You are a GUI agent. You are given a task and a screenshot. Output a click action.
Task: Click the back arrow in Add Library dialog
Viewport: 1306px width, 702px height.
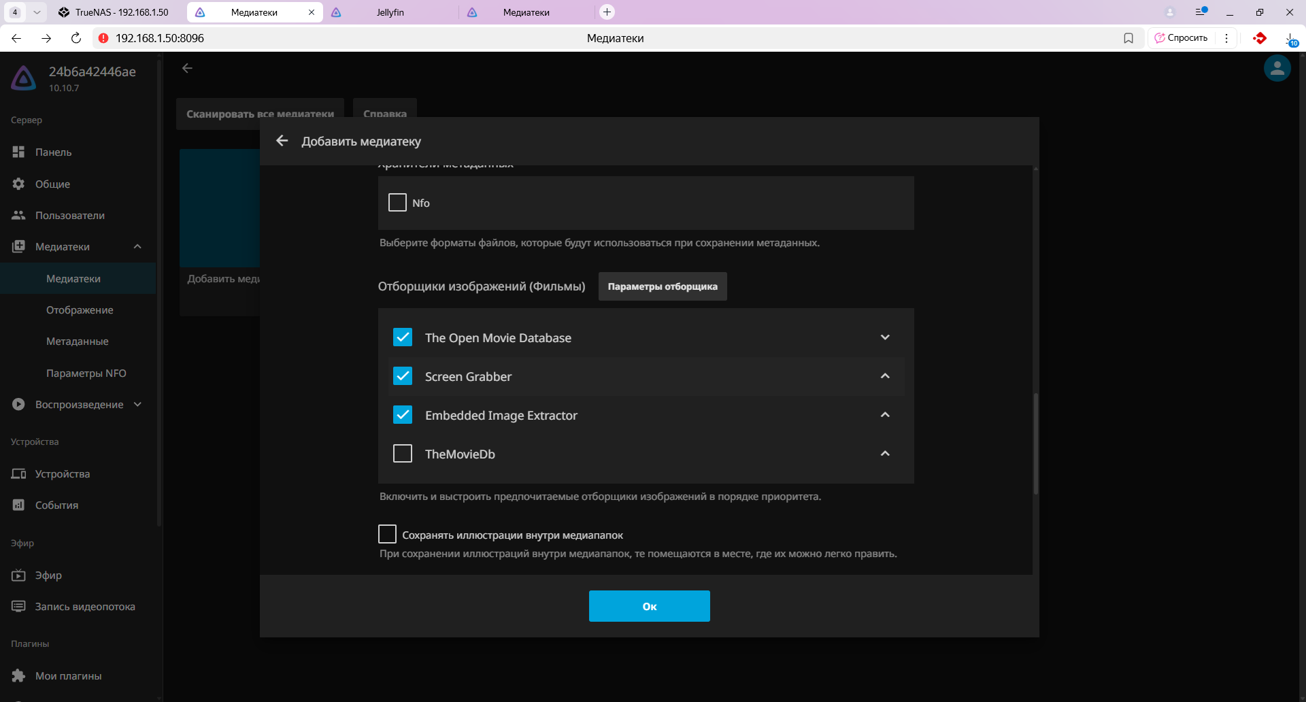tap(282, 141)
